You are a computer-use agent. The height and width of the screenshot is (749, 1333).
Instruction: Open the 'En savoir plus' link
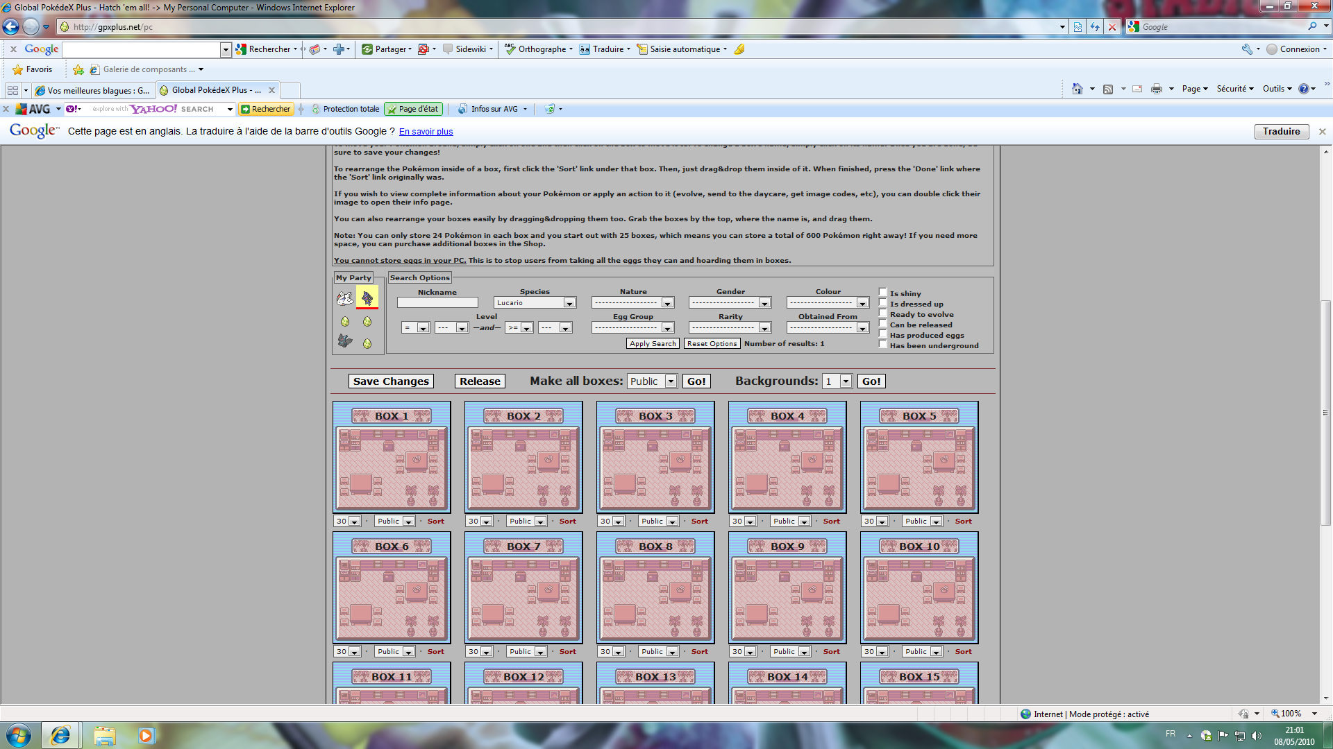pos(426,132)
